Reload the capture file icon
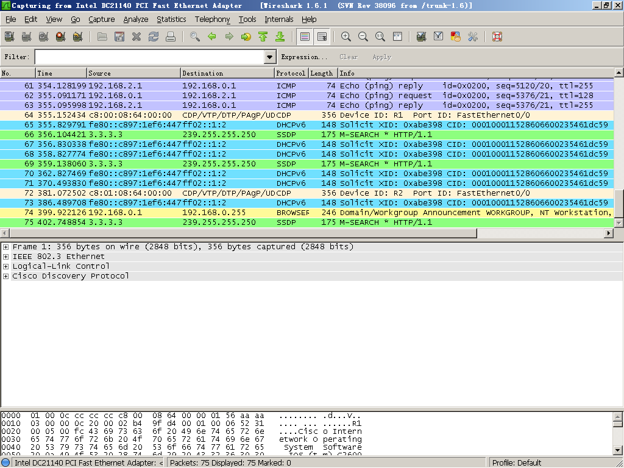624x468 pixels. 154,37
